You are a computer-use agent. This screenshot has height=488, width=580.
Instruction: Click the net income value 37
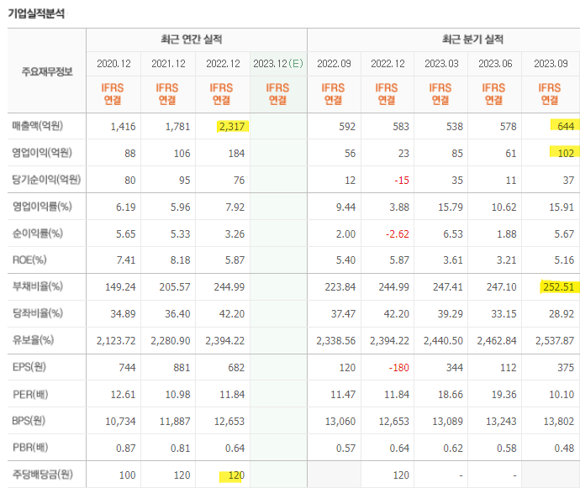pyautogui.click(x=568, y=181)
